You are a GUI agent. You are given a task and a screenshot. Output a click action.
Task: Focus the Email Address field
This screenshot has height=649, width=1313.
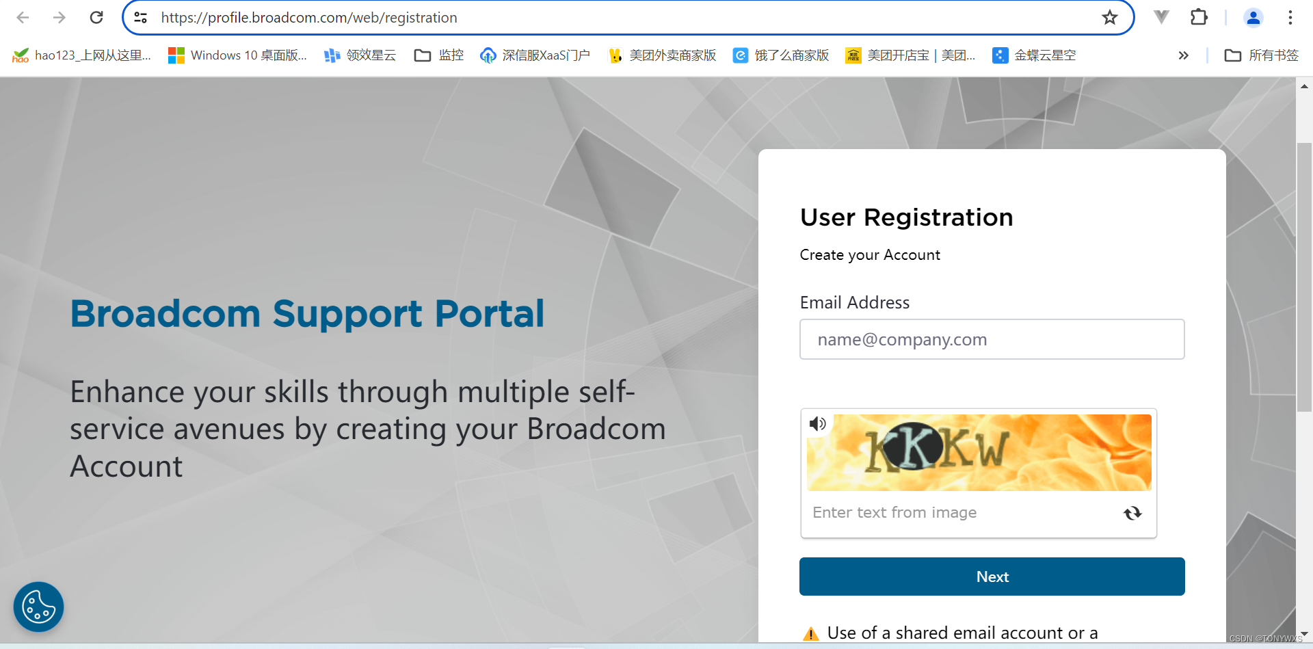pos(992,339)
